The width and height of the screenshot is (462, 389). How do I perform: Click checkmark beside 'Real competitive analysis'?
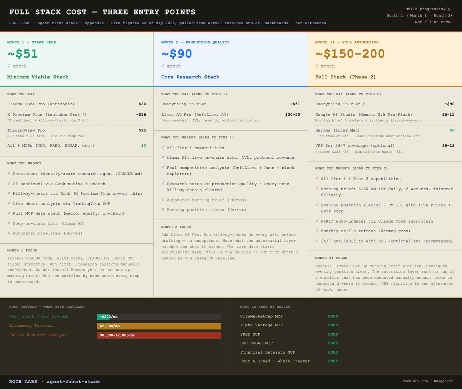pos(163,168)
